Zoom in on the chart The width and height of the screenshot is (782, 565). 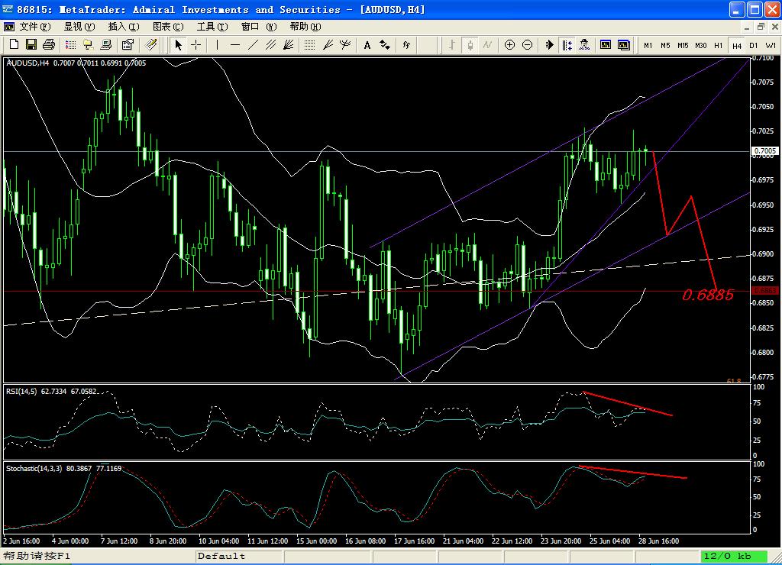tap(509, 45)
